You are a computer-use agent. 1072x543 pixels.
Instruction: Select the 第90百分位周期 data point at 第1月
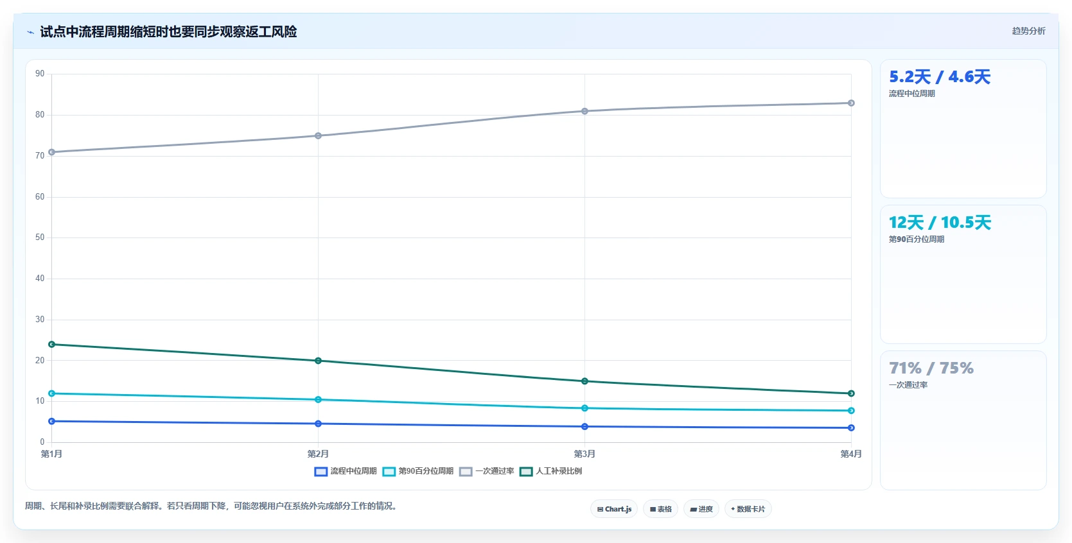click(x=52, y=393)
